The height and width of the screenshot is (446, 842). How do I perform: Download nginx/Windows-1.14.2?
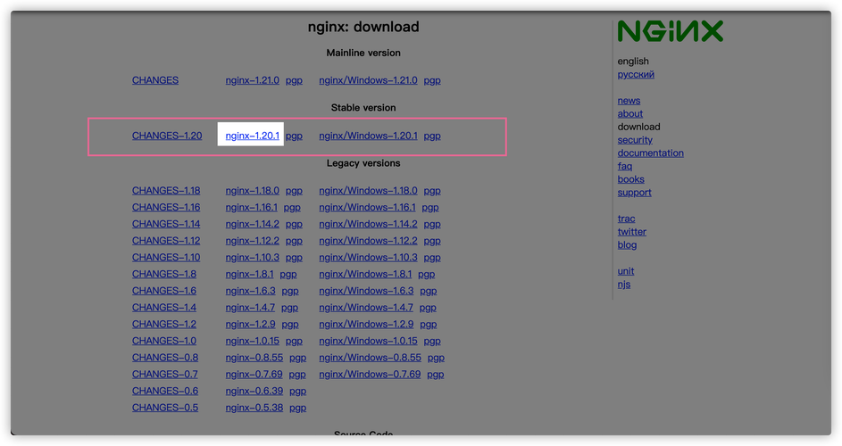click(368, 224)
